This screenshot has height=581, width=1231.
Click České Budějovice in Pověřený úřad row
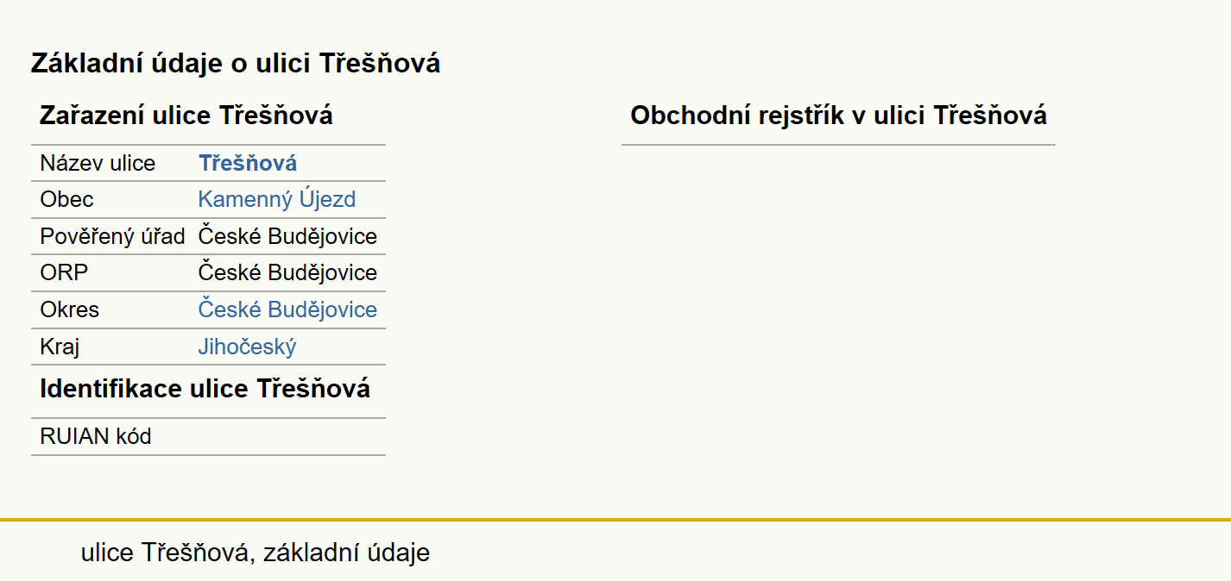pos(287,236)
